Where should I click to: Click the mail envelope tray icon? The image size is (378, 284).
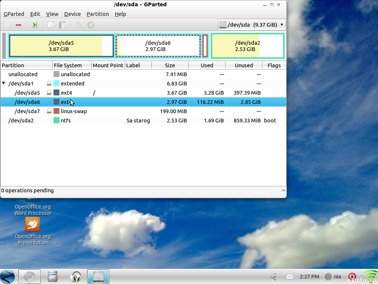289,276
